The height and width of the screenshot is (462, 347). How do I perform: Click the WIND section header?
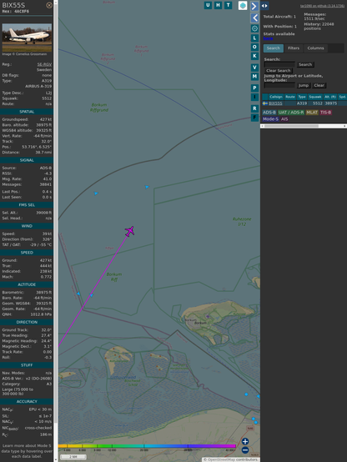pyautogui.click(x=27, y=226)
